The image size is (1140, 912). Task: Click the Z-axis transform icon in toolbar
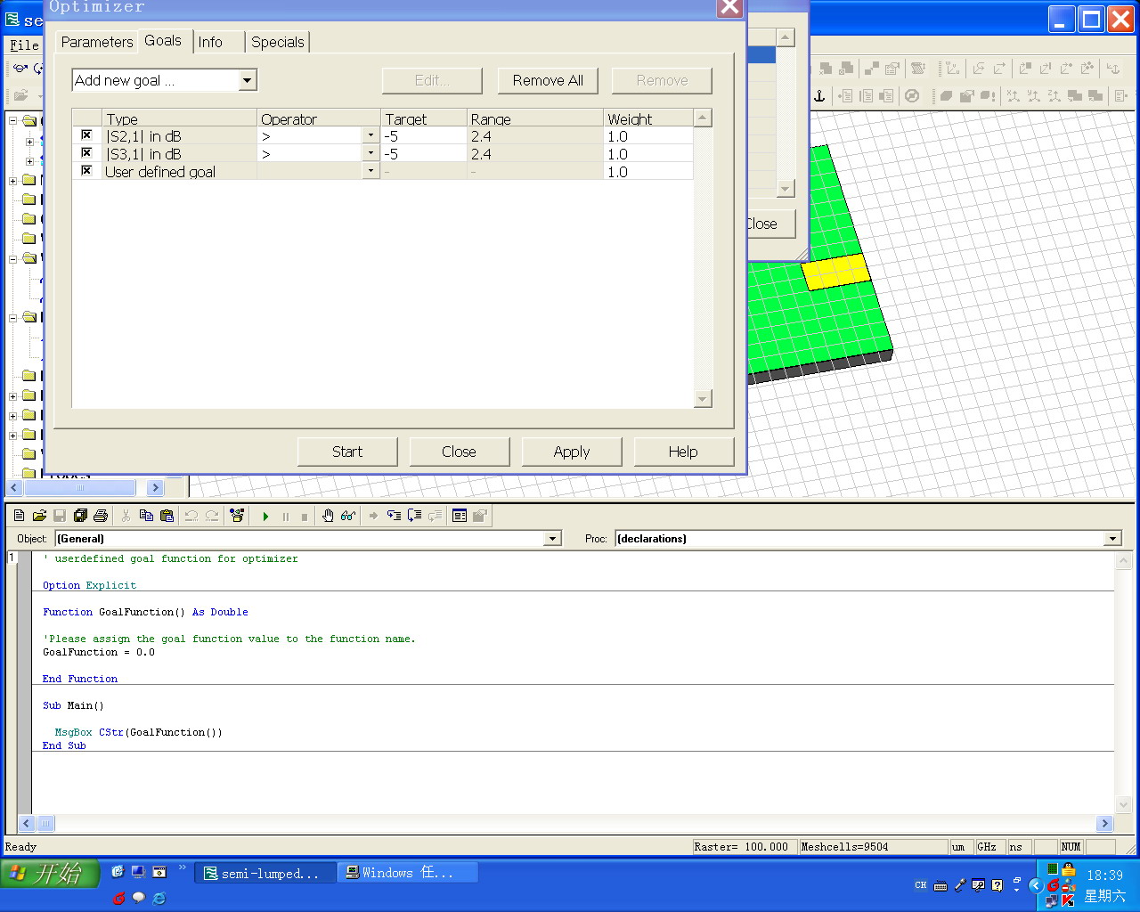(x=1054, y=95)
